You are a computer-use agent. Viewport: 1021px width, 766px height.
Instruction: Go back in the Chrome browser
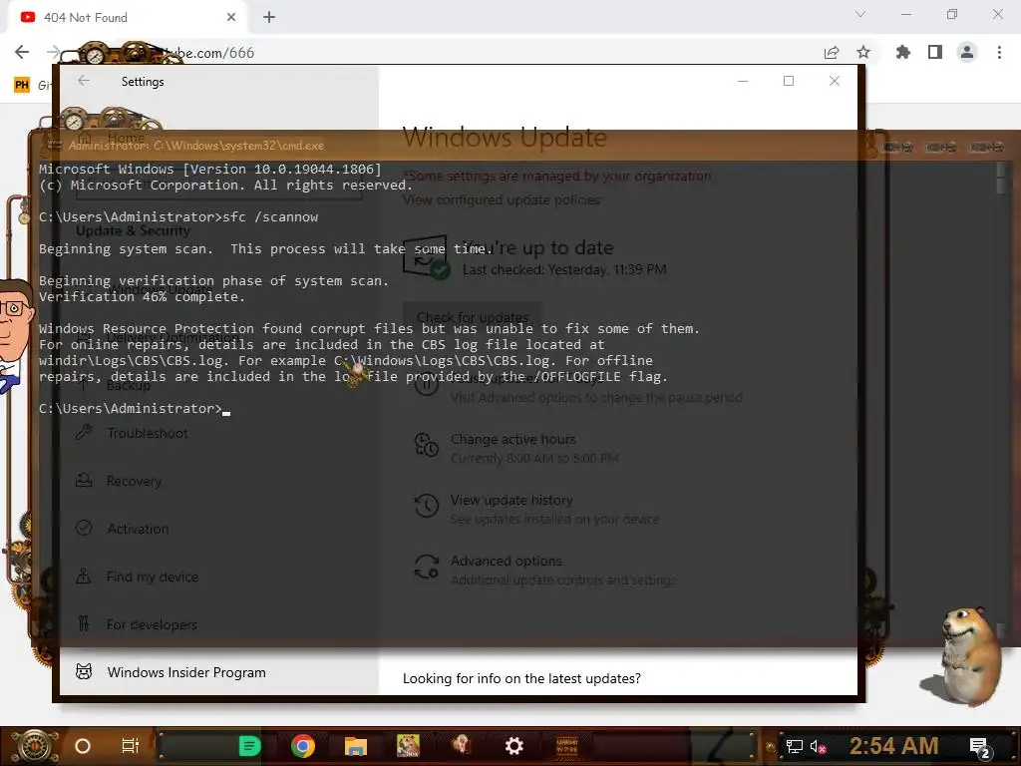[x=22, y=52]
